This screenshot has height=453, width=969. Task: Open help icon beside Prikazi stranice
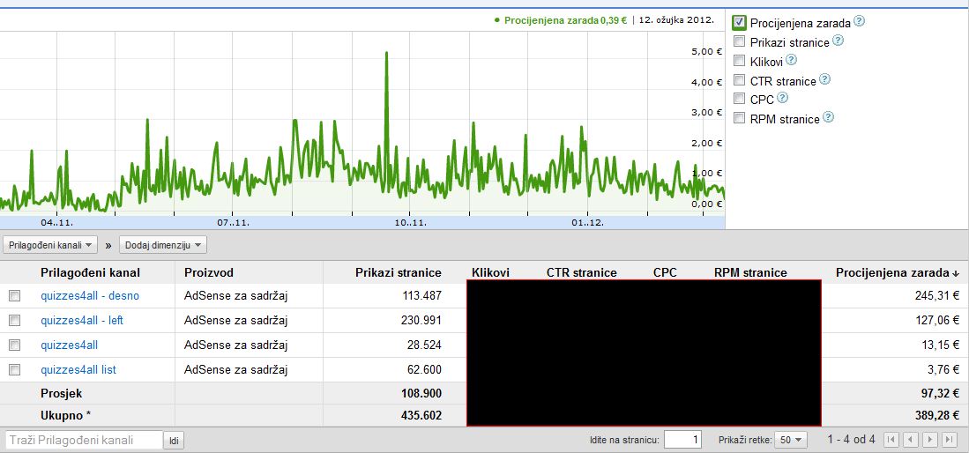click(838, 41)
